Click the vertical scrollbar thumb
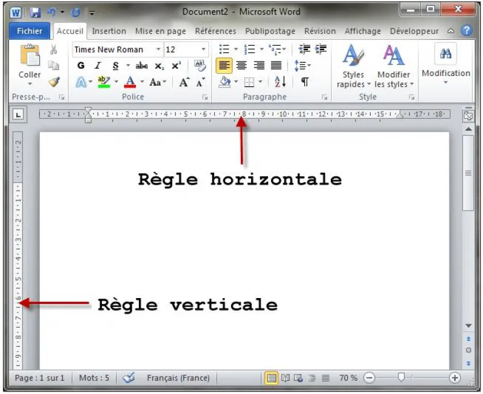Screen dimensions: 483x394 point(469,173)
